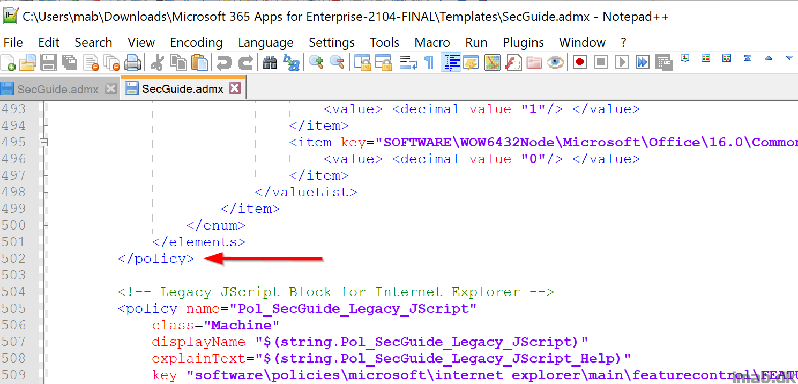Open the question mark help menu

623,42
